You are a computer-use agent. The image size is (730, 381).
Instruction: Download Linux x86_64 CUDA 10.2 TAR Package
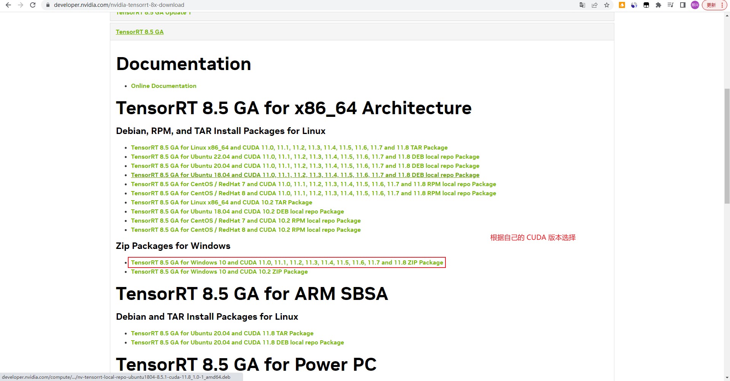pos(221,202)
